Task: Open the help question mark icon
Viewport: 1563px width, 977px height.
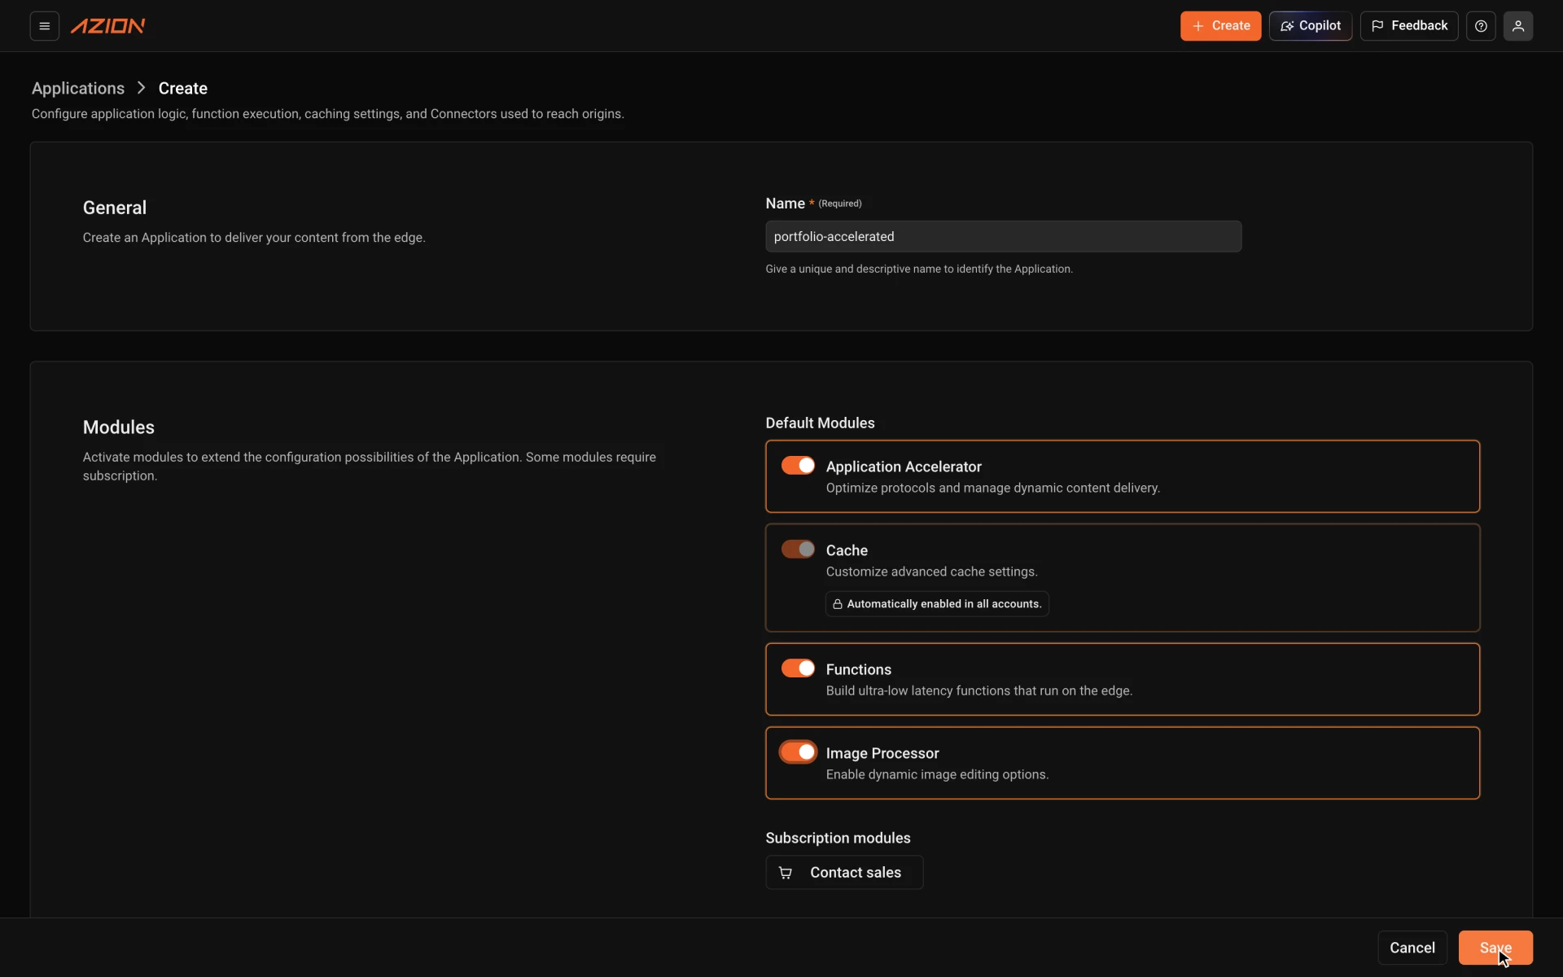Action: point(1481,26)
